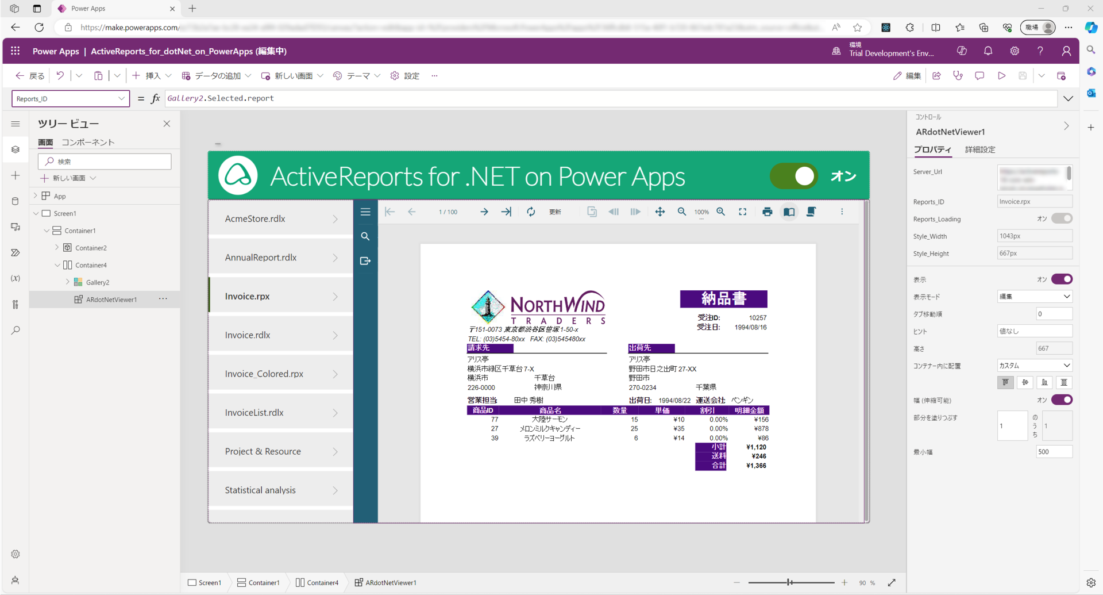Viewport: 1103px width, 595px height.
Task: Go to next page in report viewer
Action: pos(484,212)
